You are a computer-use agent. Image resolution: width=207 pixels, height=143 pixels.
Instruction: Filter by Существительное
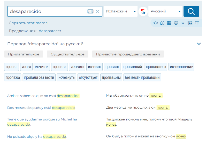[67, 54]
